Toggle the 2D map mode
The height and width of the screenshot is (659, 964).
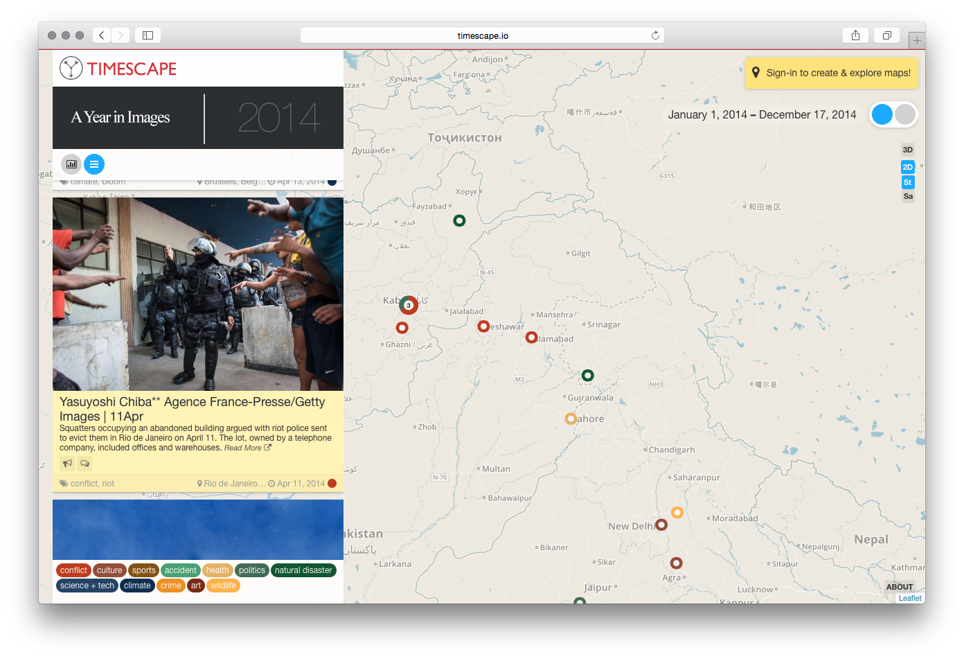click(x=907, y=167)
